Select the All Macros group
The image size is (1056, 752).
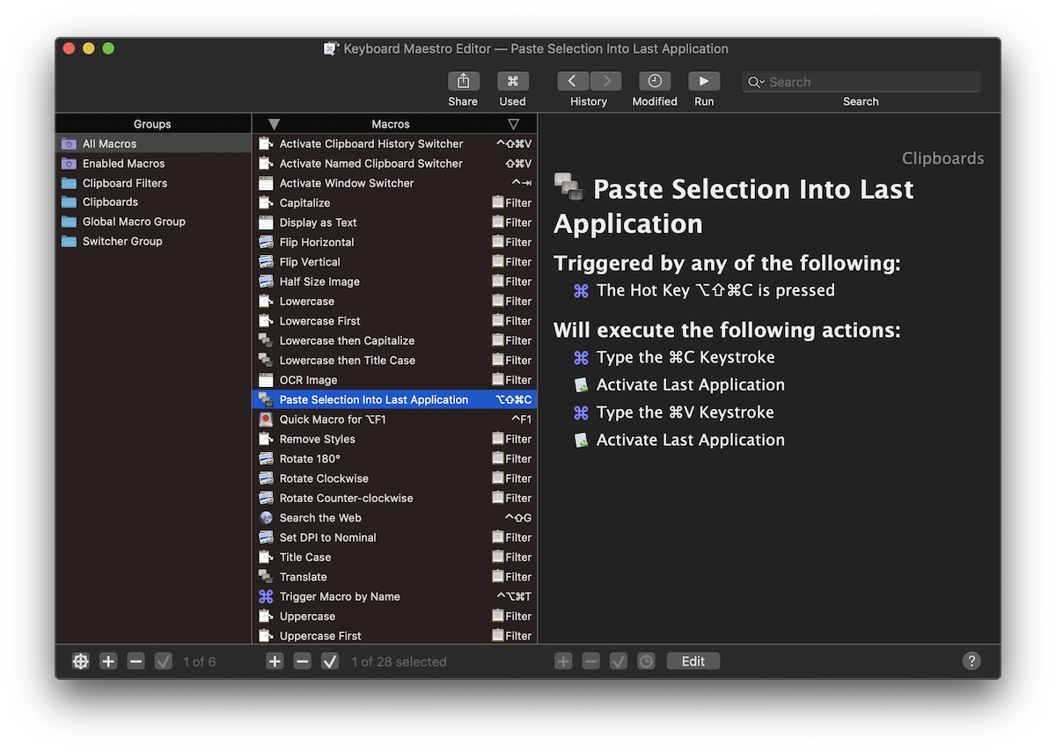click(153, 143)
